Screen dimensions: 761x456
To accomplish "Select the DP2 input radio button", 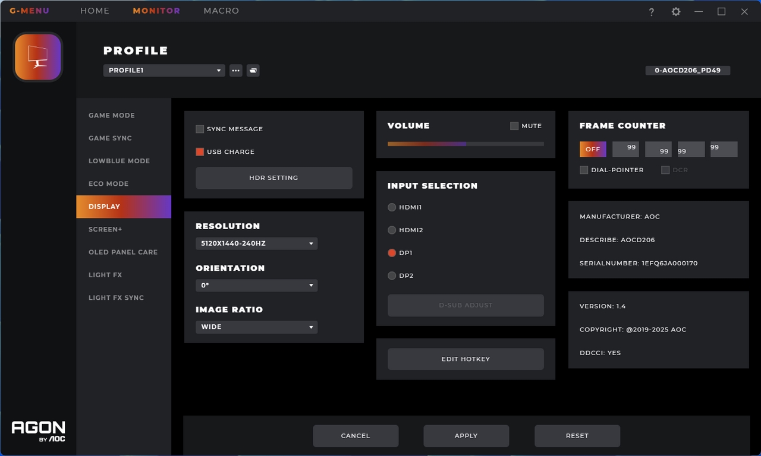I will pyautogui.click(x=392, y=275).
